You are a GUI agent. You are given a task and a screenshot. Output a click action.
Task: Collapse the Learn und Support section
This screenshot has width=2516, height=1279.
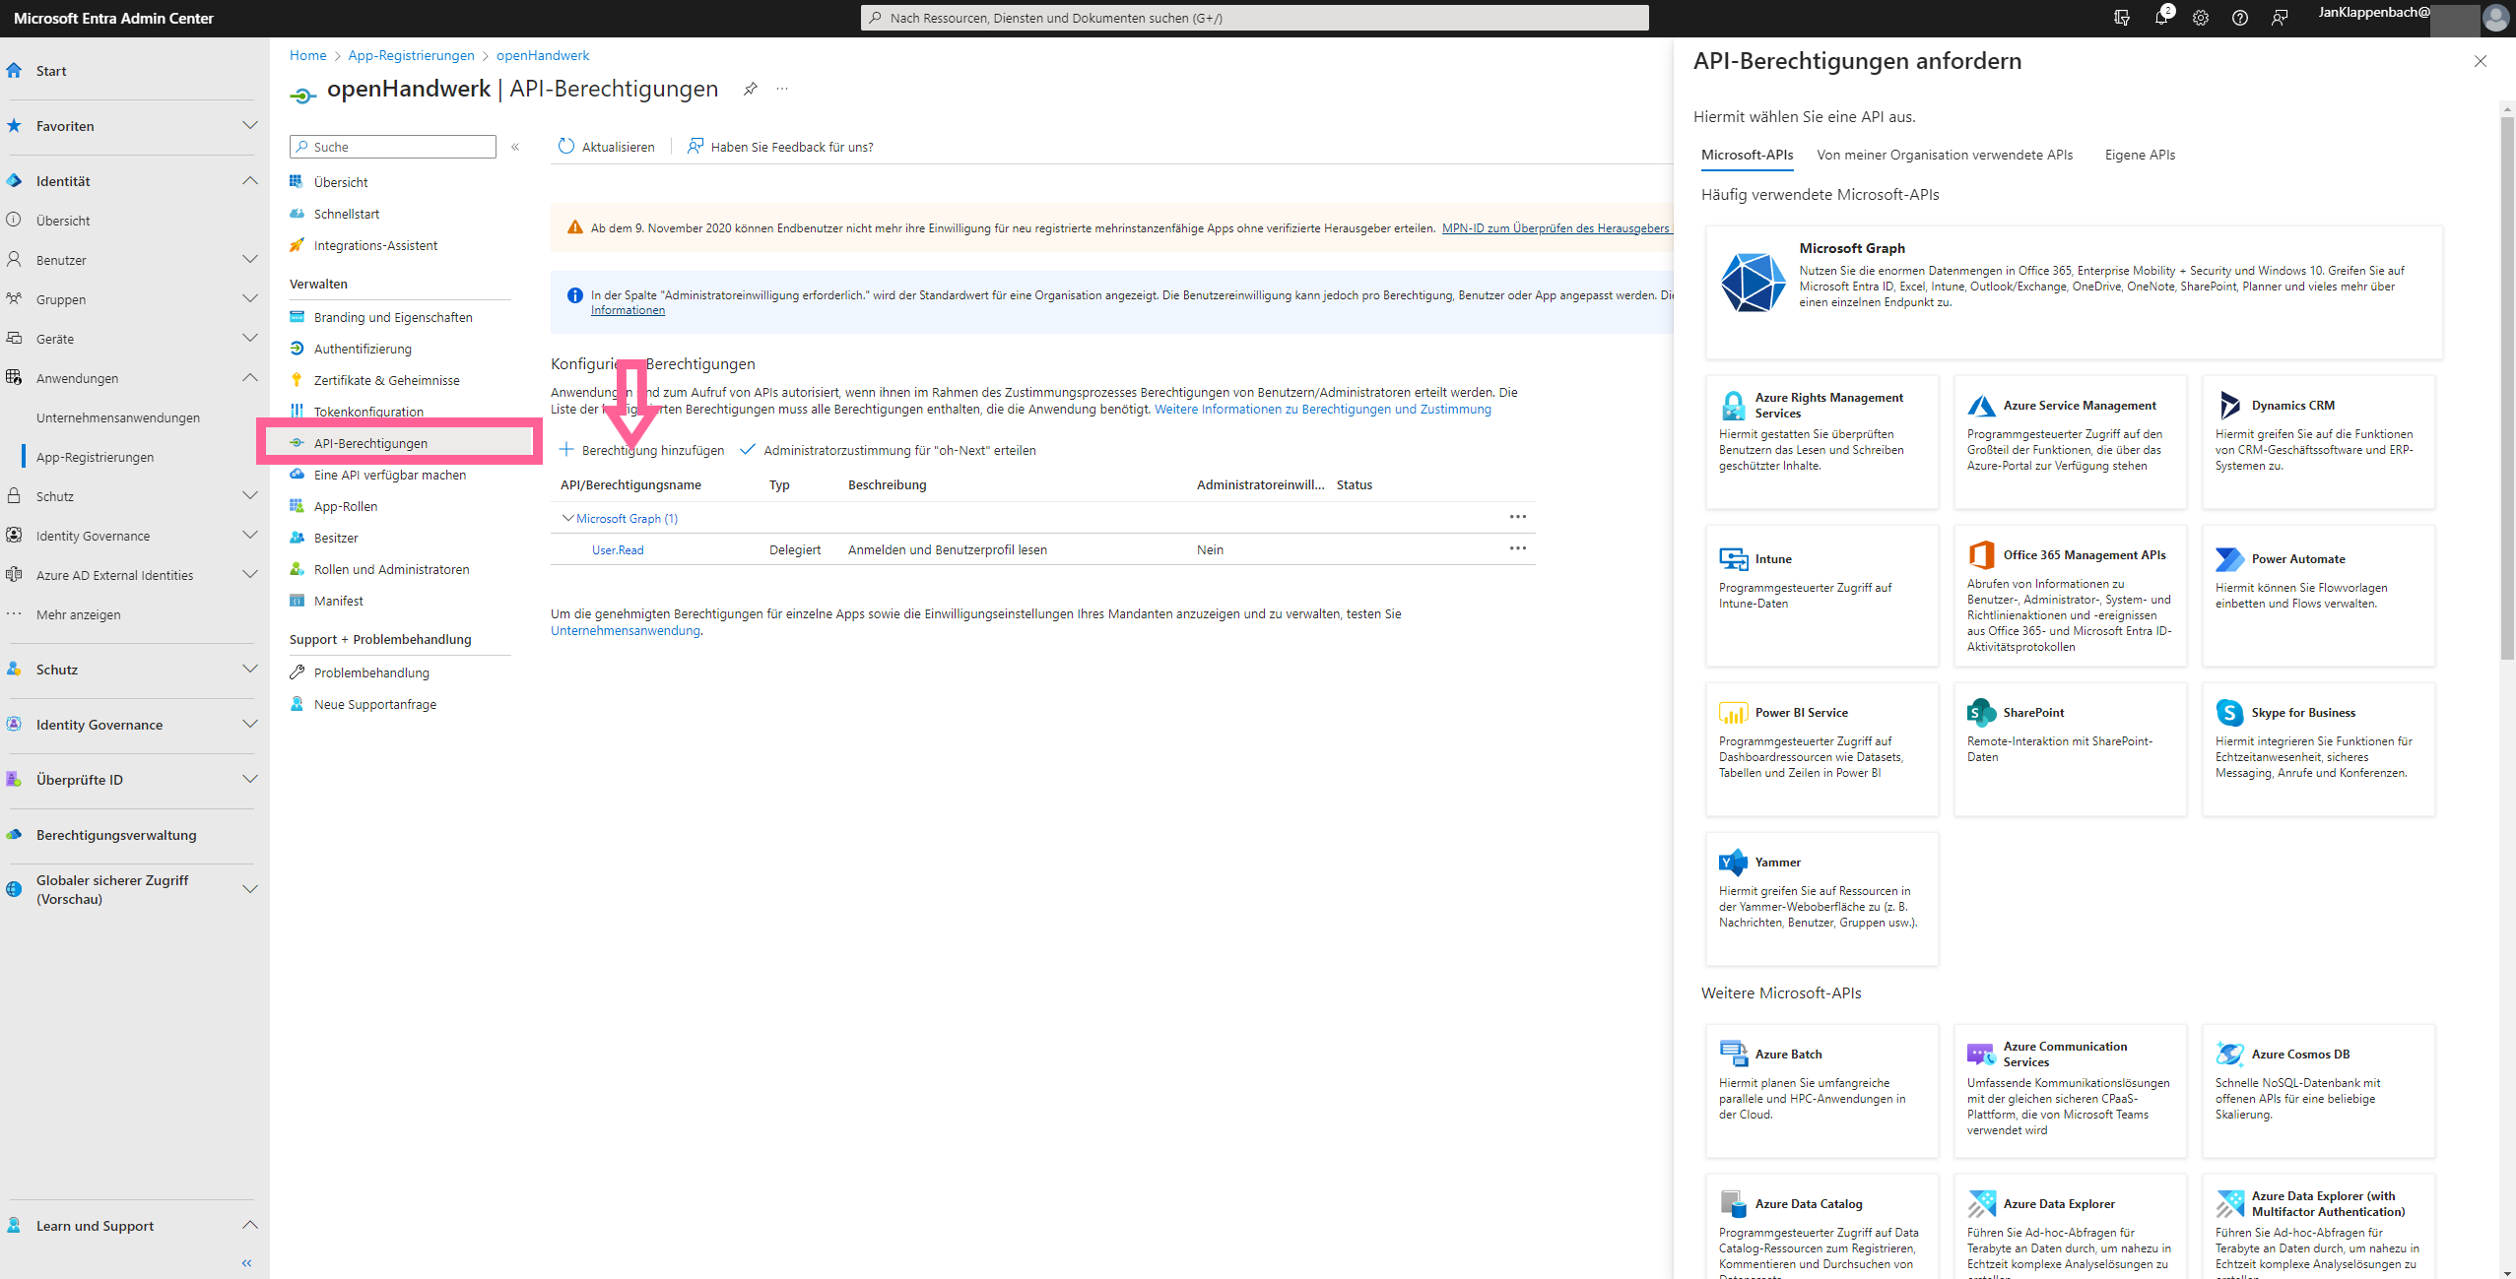click(249, 1225)
